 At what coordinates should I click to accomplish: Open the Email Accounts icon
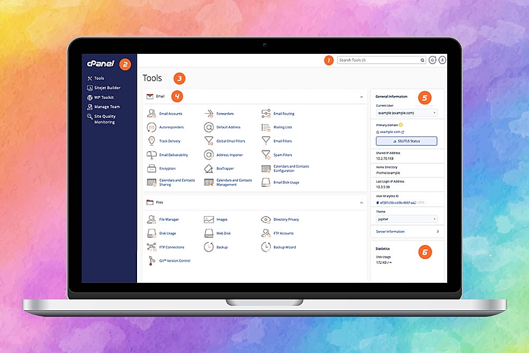pos(151,113)
